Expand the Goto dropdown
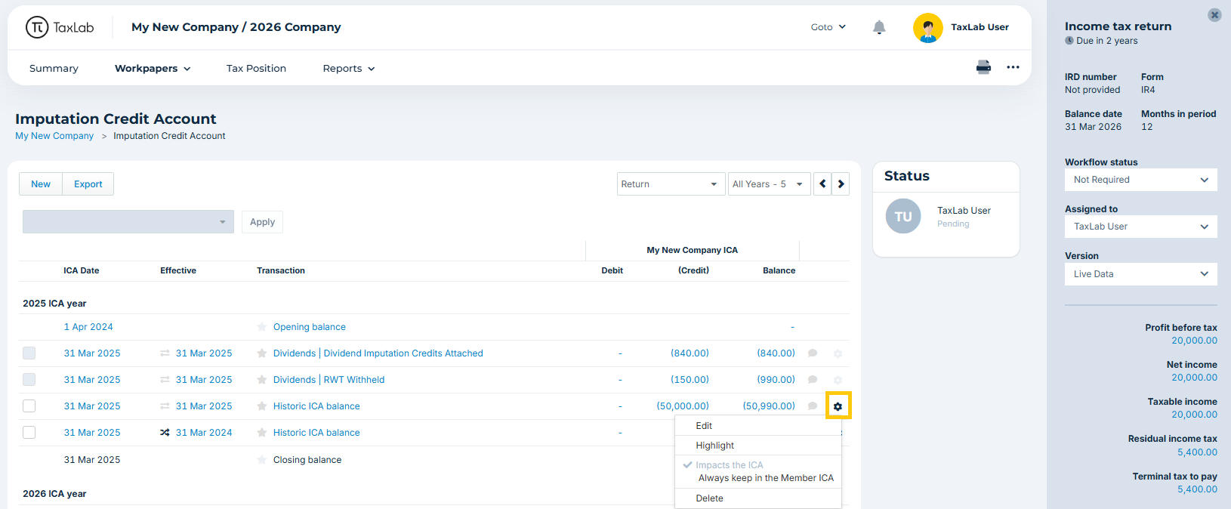The image size is (1231, 509). point(828,27)
